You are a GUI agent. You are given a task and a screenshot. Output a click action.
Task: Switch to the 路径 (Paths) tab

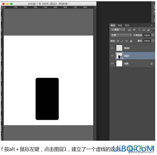click(x=127, y=25)
